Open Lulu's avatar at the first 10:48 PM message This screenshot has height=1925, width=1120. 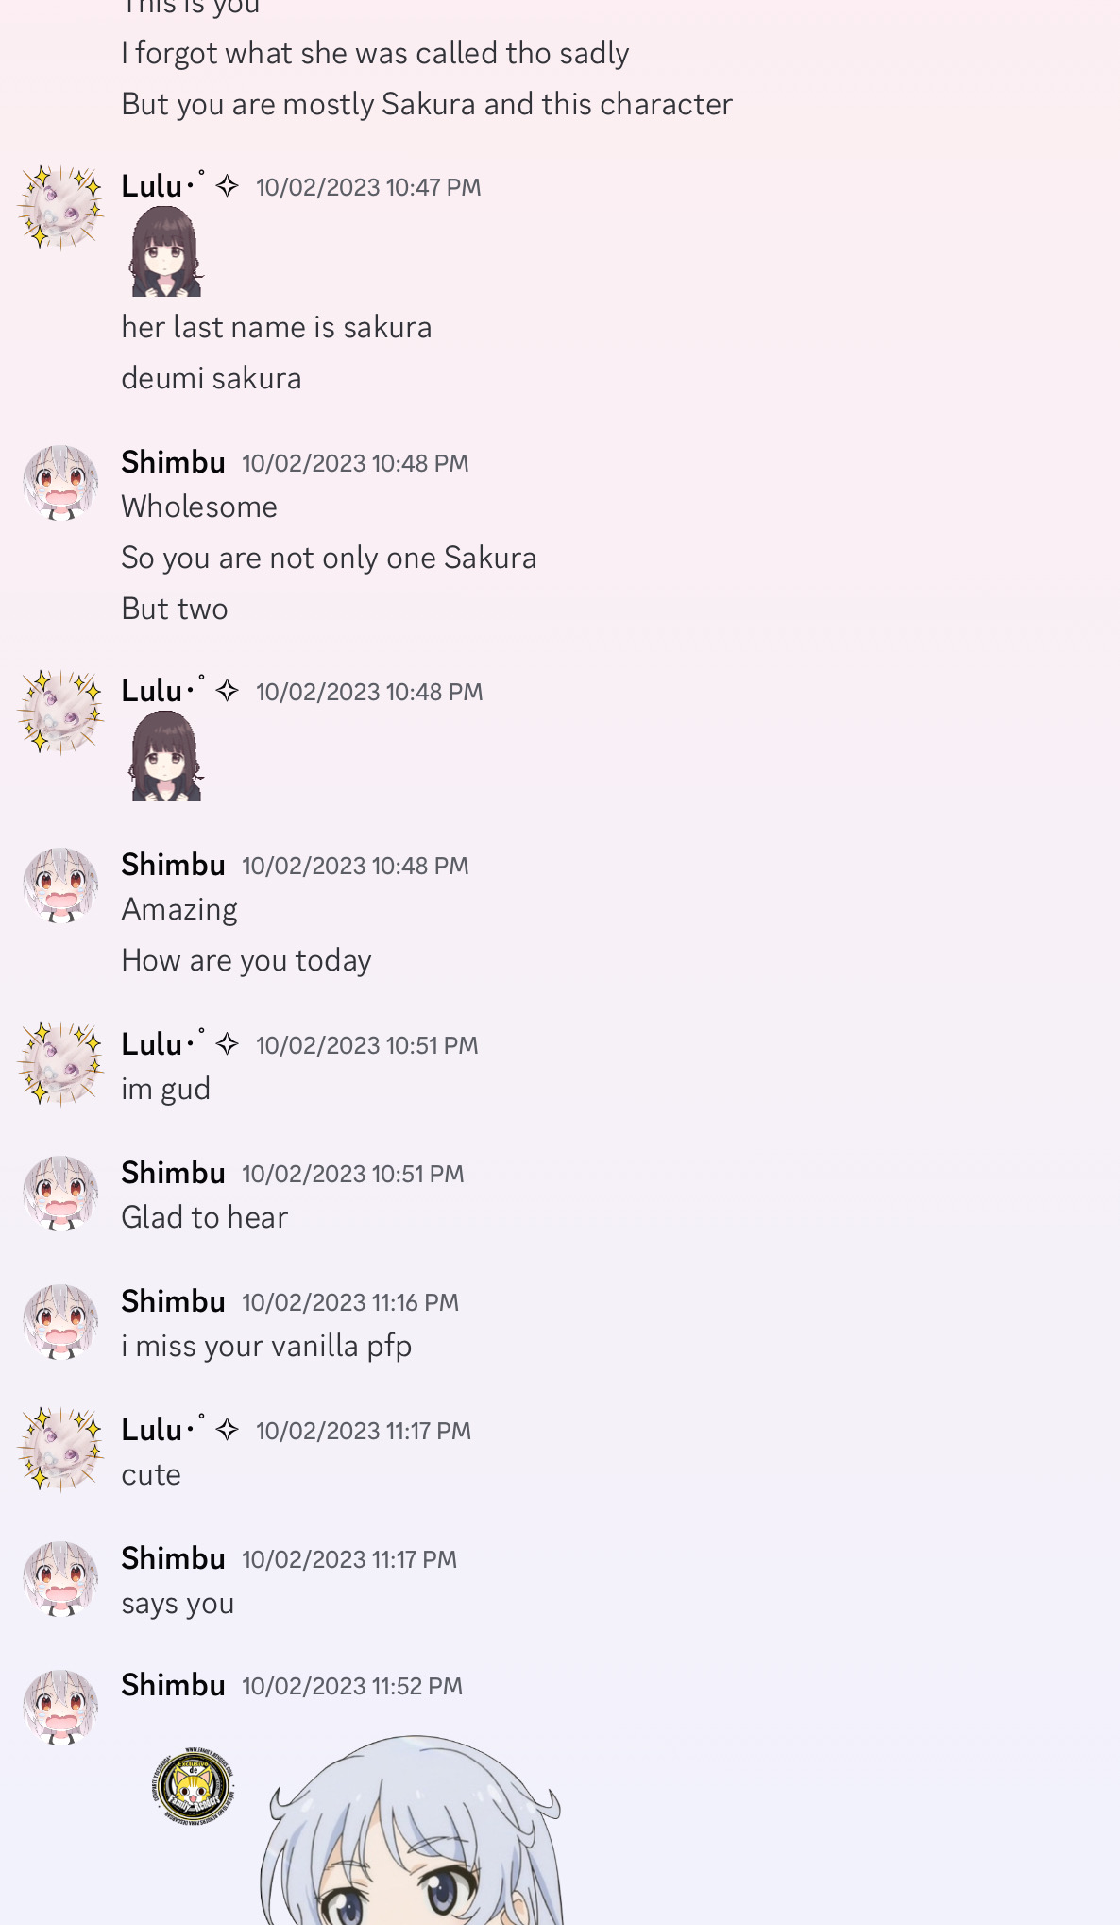tap(60, 713)
